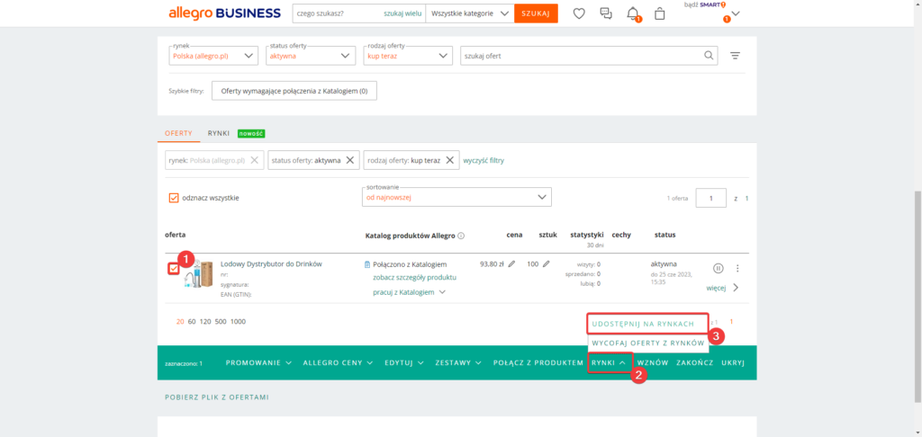This screenshot has width=922, height=437.
Task: Click POBIERZ PLIK Z OFERTAMI link
Action: (x=216, y=397)
